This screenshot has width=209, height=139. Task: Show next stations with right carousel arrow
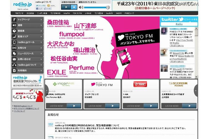click(x=196, y=91)
